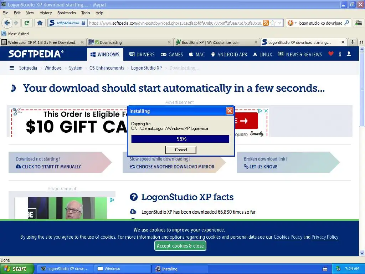The height and width of the screenshot is (274, 365).
Task: Open the browser home page
Action: (40, 23)
